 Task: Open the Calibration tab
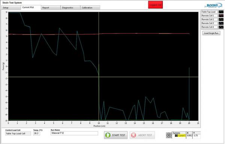coord(90,8)
